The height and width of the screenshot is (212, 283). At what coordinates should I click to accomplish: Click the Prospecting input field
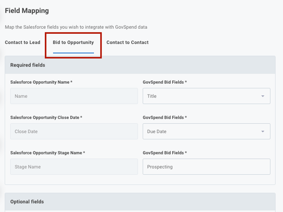pyautogui.click(x=206, y=166)
